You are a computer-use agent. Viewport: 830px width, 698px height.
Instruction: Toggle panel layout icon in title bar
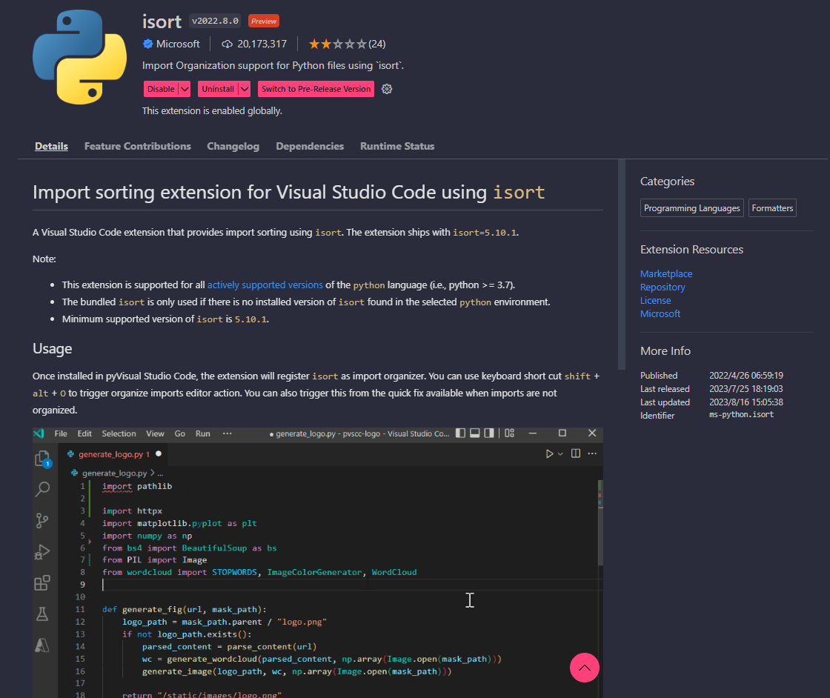(x=475, y=433)
